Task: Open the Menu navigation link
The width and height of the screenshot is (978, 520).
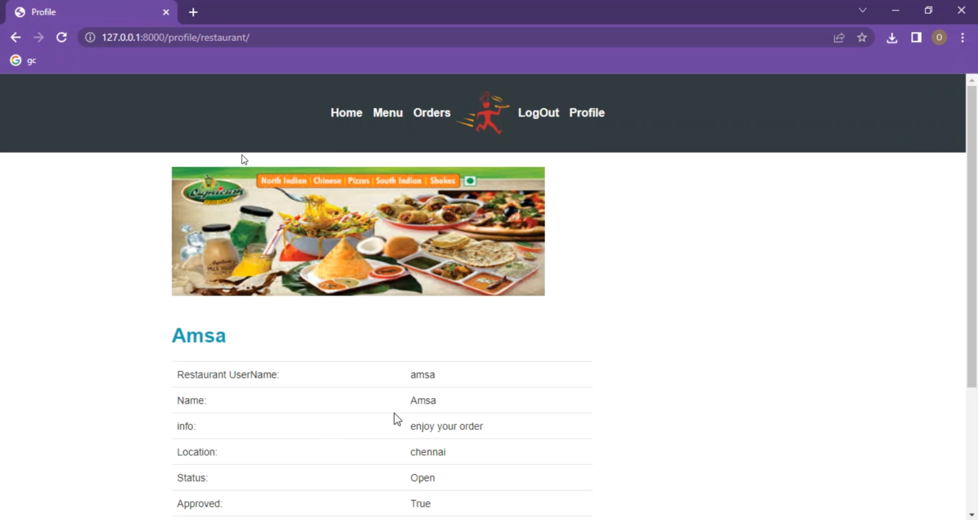Action: click(387, 113)
